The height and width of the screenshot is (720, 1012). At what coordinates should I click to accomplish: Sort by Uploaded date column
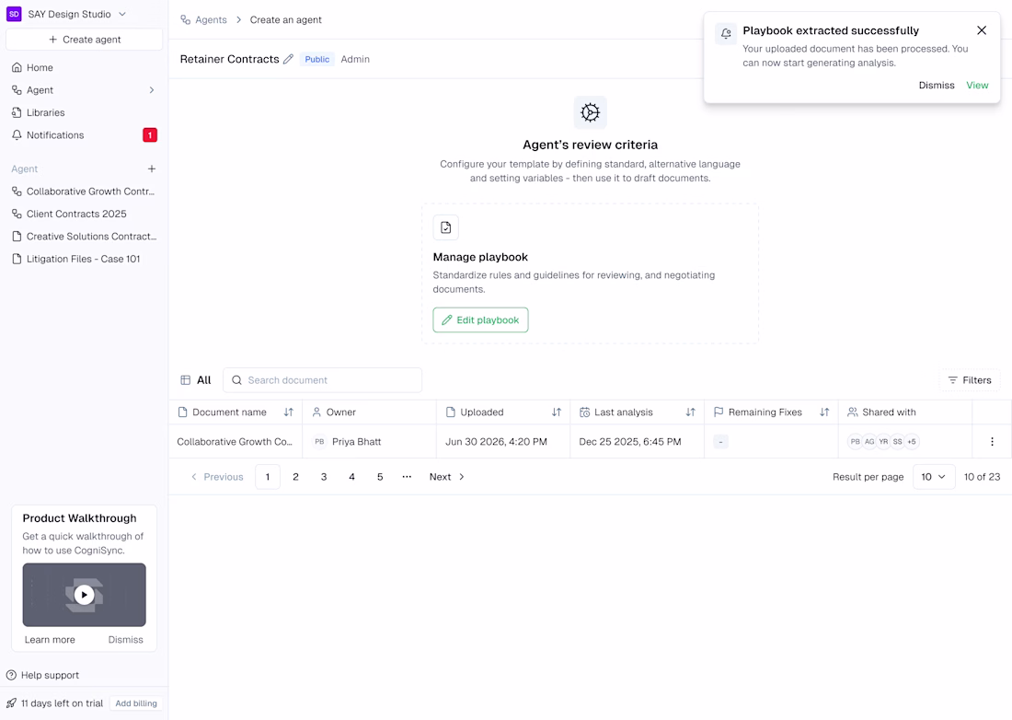pos(556,412)
